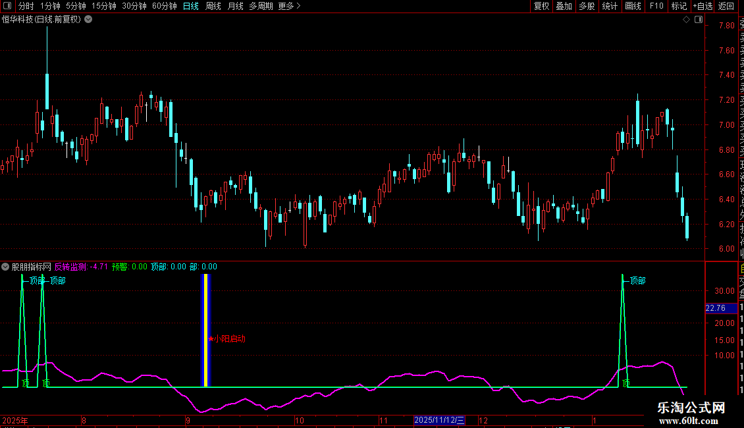Click the panel layout icon in the top-left corner
The image size is (744, 428).
pyautogui.click(x=7, y=6)
